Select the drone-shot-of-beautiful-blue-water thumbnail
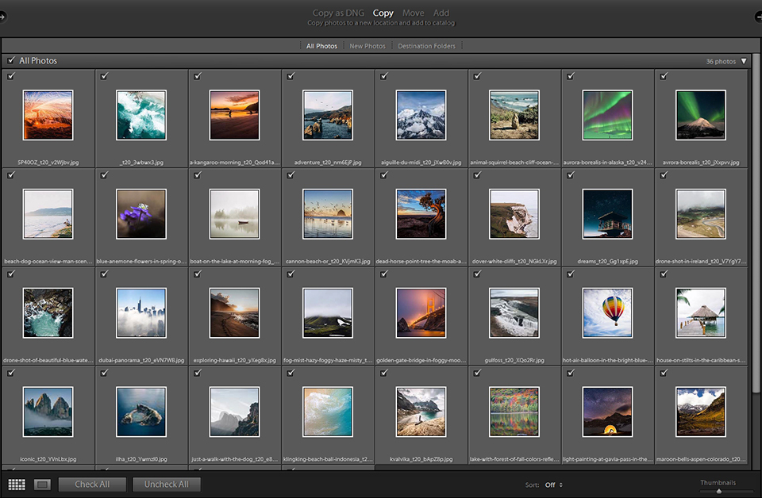 click(x=48, y=313)
